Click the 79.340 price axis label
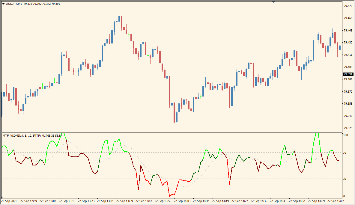 pyautogui.click(x=348, y=116)
